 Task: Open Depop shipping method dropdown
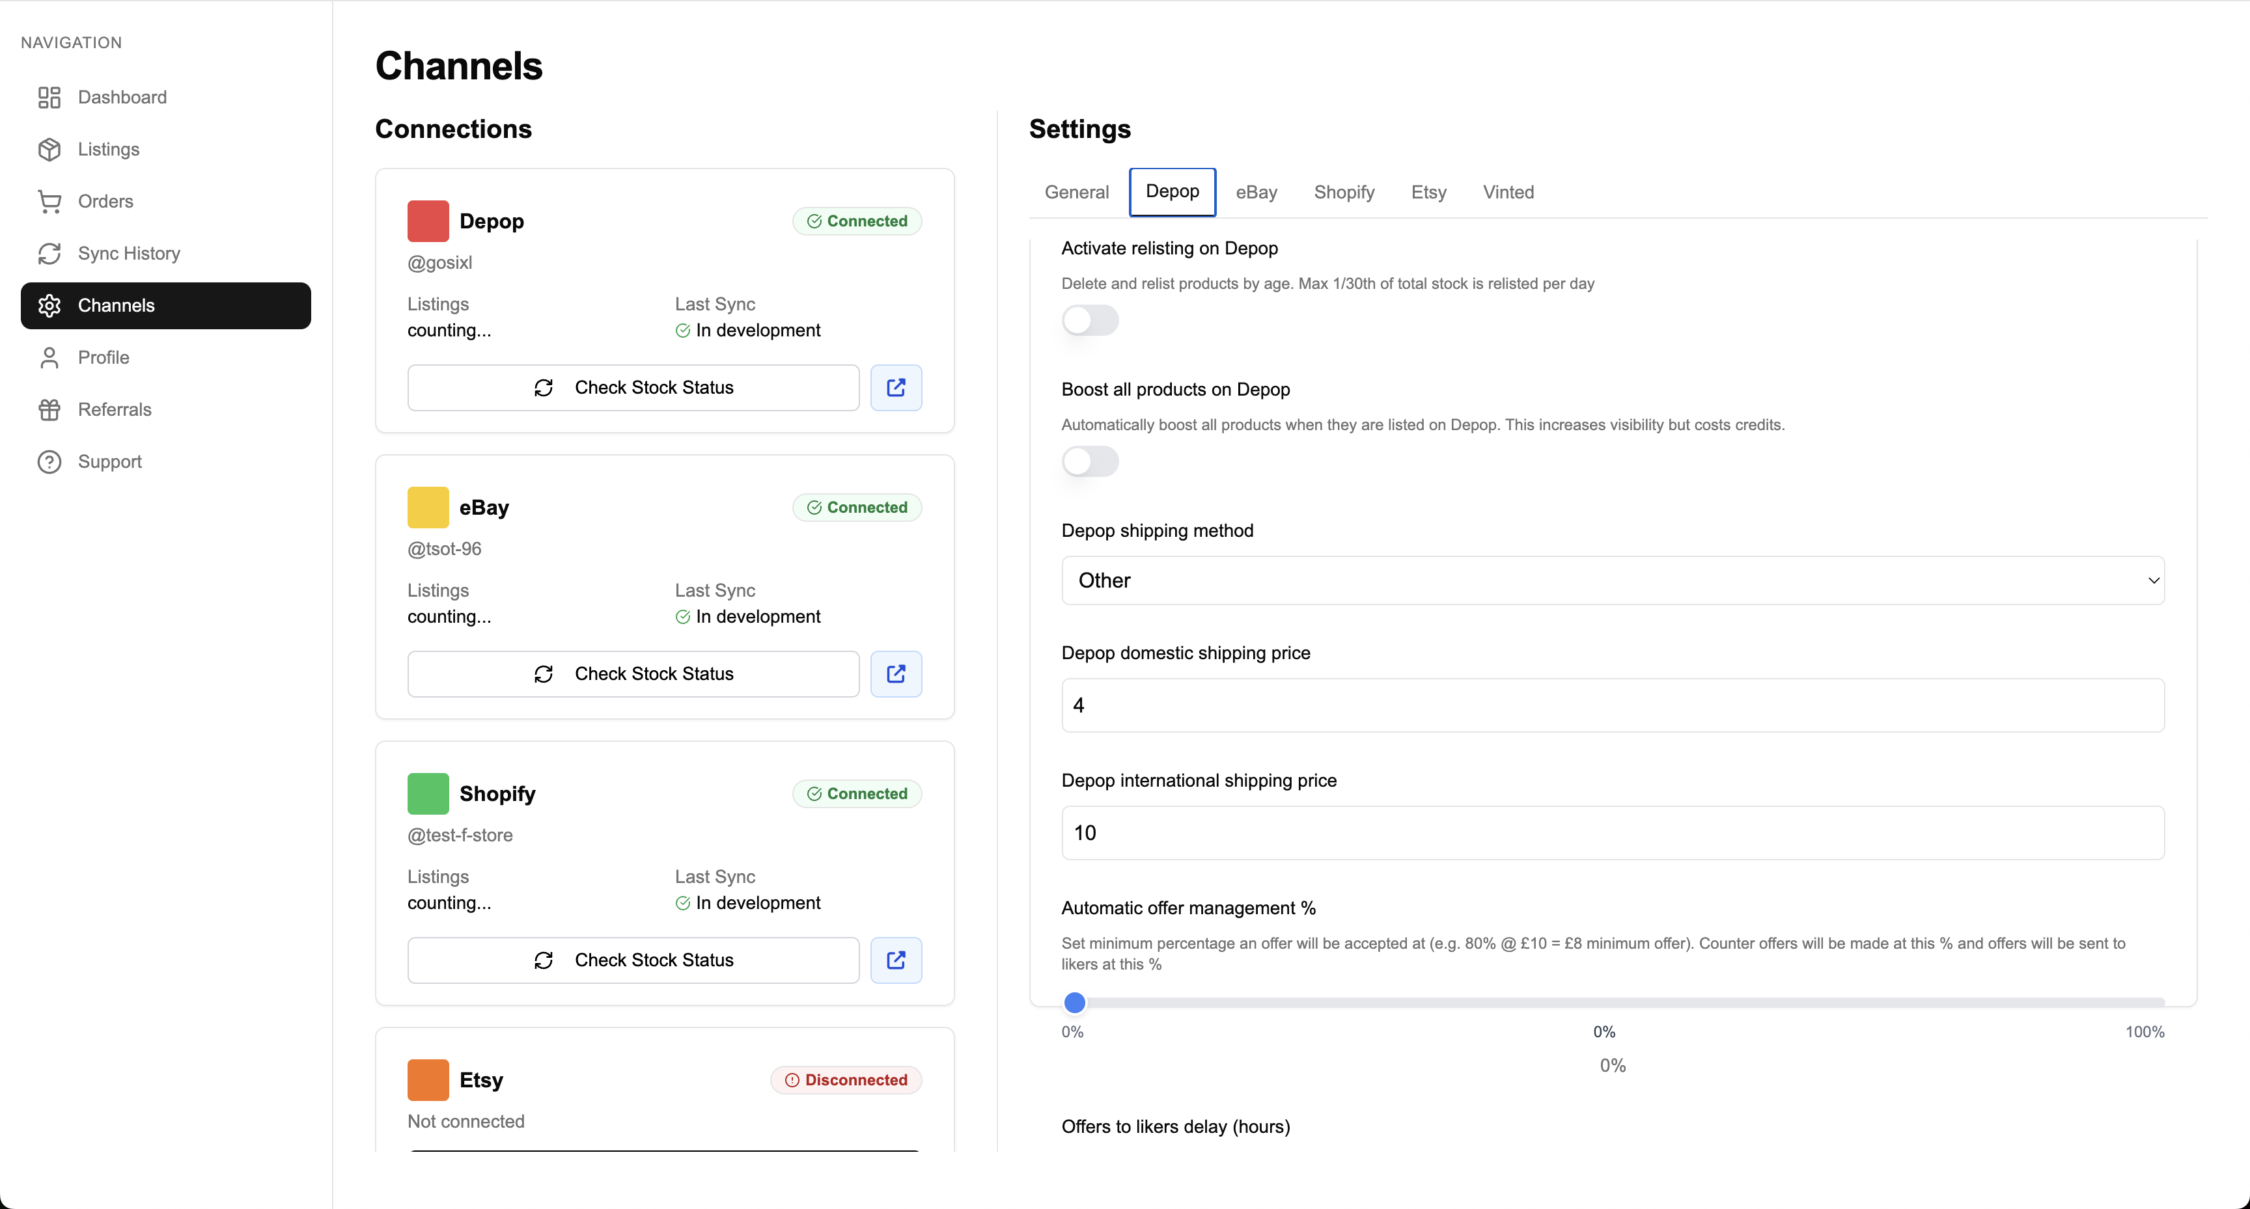coord(1611,580)
